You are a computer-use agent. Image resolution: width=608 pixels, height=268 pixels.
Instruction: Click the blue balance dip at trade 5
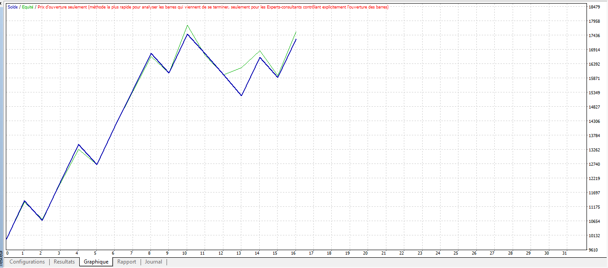pos(97,164)
